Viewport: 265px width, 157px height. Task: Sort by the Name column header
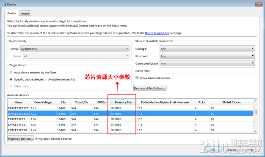pyautogui.click(x=19, y=102)
